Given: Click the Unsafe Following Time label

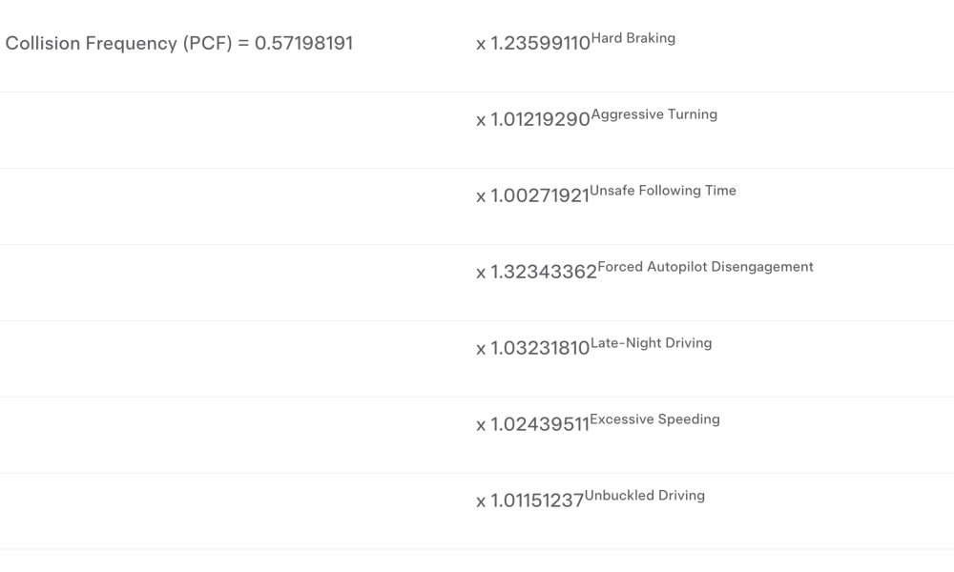Looking at the screenshot, I should pyautogui.click(x=663, y=191).
